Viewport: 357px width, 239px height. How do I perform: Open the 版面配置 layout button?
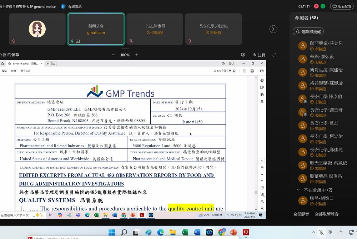pos(342,6)
